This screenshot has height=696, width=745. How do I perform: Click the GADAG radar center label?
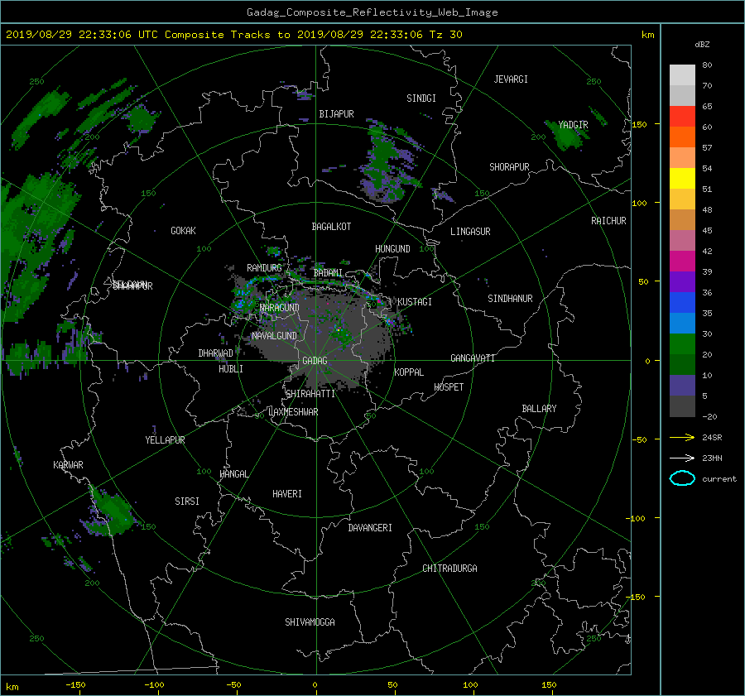tap(315, 361)
